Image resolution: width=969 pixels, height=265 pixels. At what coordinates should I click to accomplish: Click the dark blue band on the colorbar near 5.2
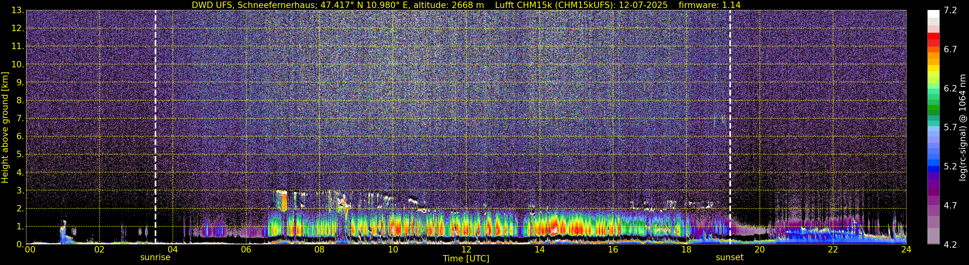point(933,169)
